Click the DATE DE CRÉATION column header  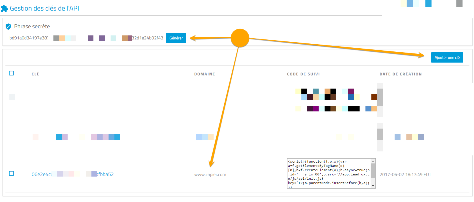tap(401, 74)
